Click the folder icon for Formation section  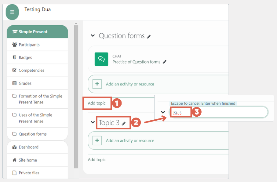(x=14, y=96)
